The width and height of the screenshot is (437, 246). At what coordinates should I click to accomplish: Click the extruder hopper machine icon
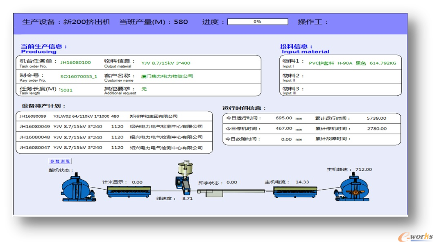tap(184, 177)
